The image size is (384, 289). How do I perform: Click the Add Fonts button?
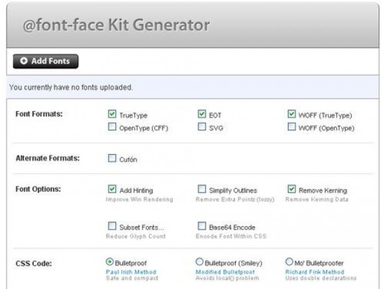pyautogui.click(x=46, y=62)
